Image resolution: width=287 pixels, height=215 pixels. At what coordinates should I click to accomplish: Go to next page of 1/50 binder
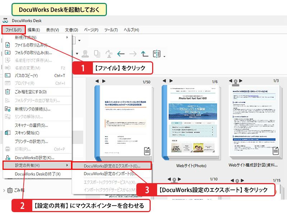[x=104, y=81]
